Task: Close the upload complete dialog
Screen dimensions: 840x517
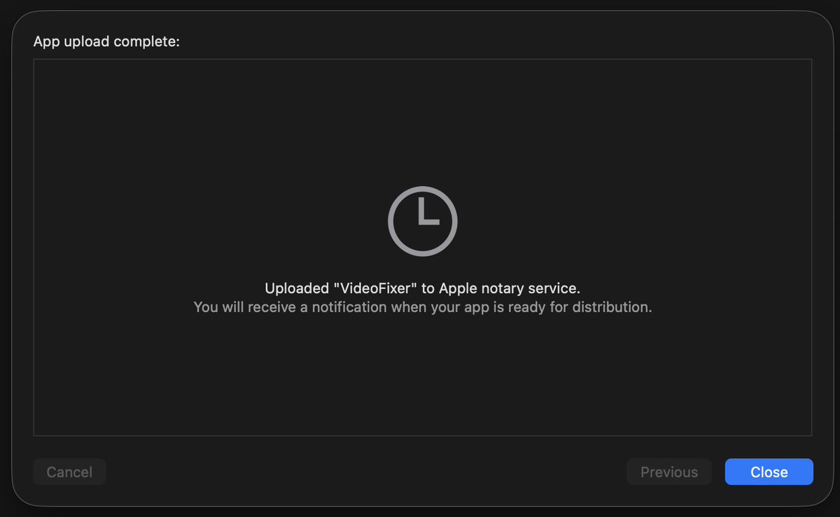Action: point(769,472)
